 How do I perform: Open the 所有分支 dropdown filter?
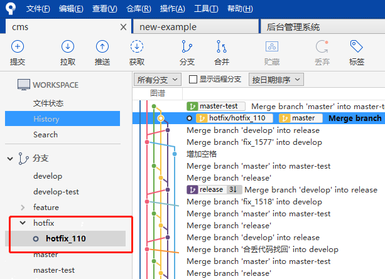click(x=158, y=80)
